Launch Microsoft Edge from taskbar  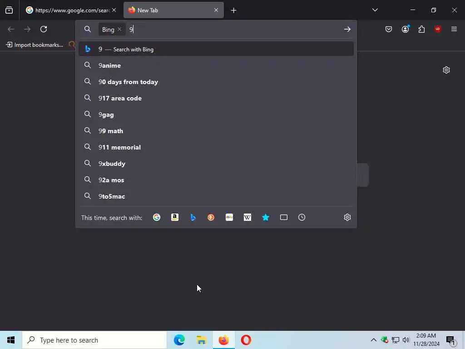(179, 340)
